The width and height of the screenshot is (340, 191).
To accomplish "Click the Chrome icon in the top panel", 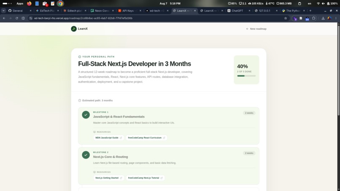I will (60, 3).
